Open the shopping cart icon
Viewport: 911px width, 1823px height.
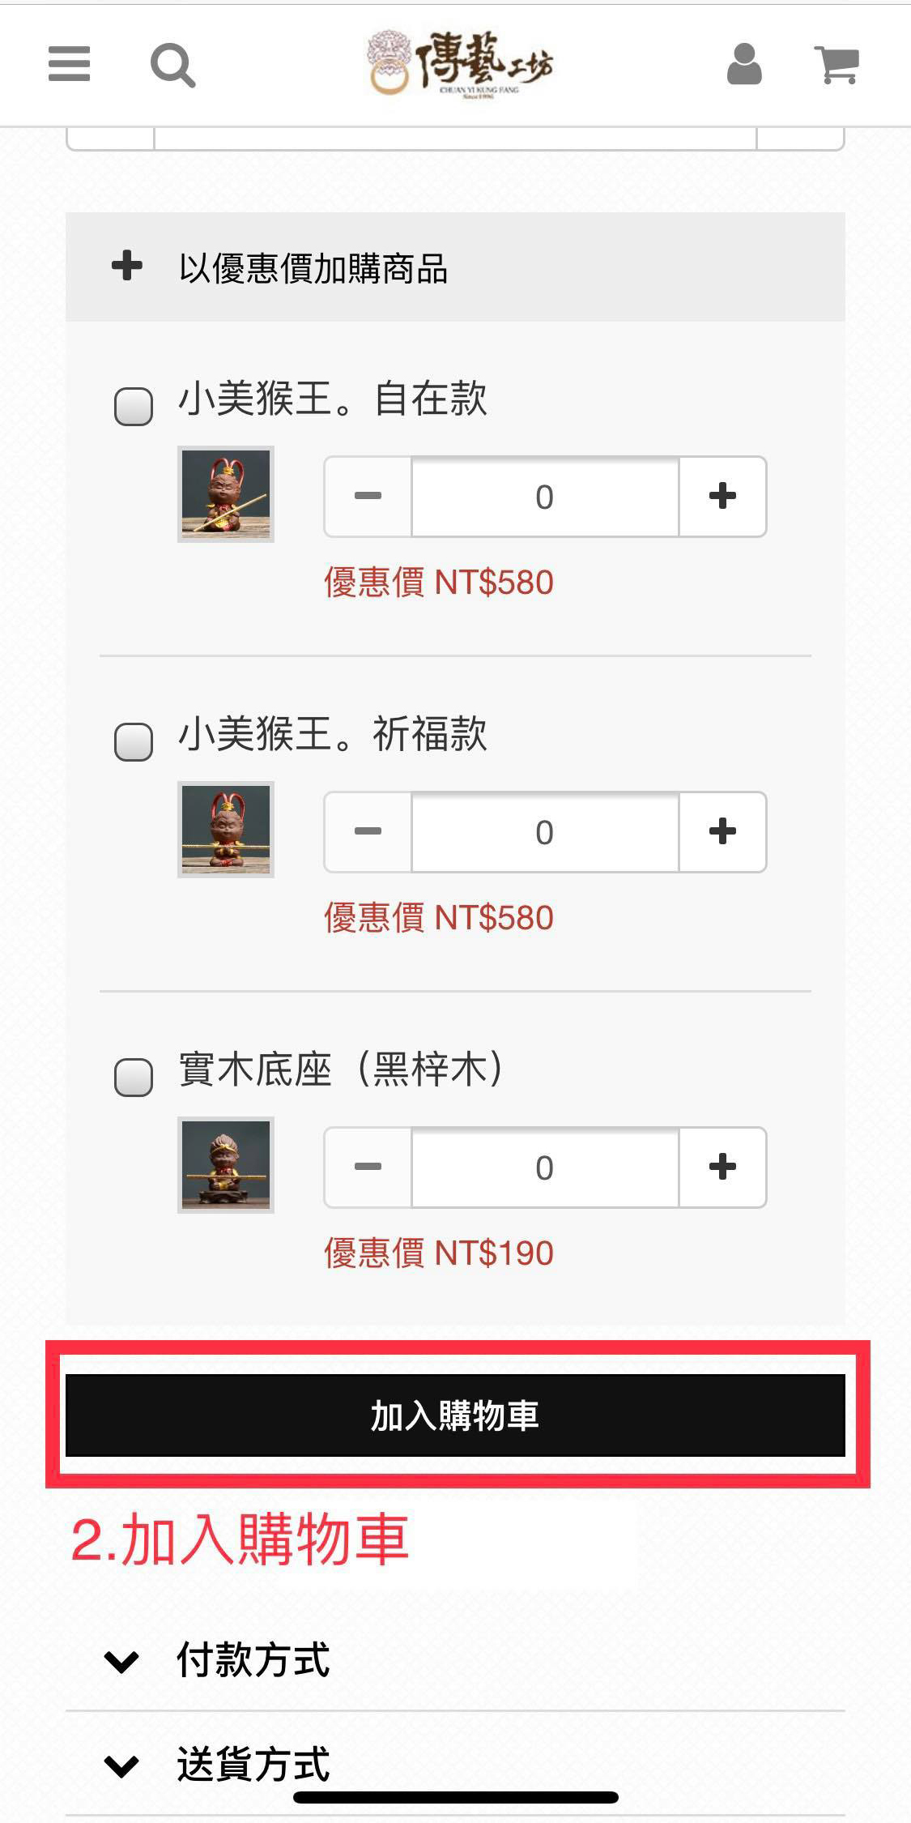[837, 64]
